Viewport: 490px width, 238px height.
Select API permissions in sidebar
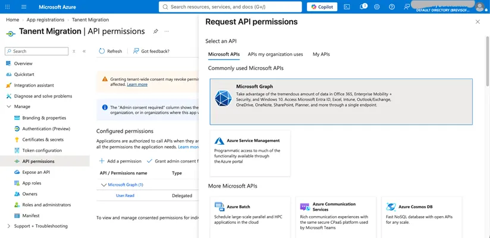(x=45, y=161)
